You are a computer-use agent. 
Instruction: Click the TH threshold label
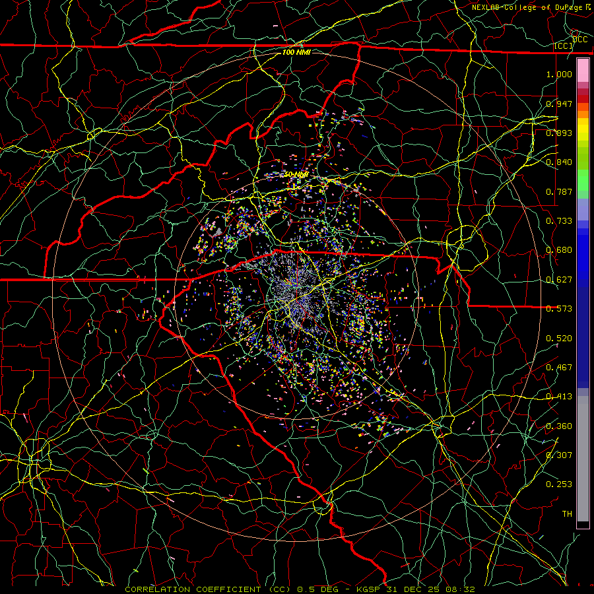point(567,513)
